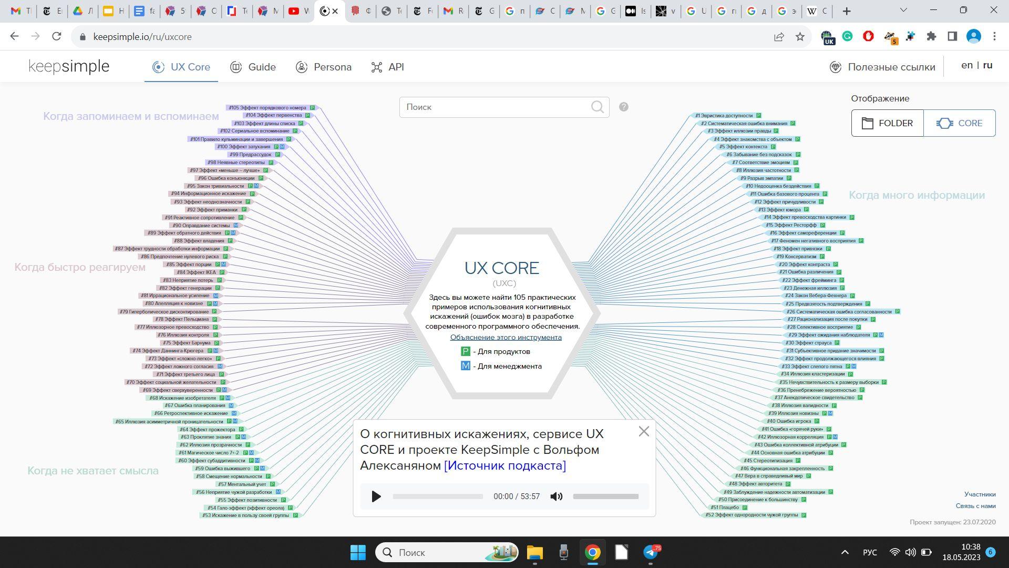Click the browser share page icon

(x=779, y=37)
